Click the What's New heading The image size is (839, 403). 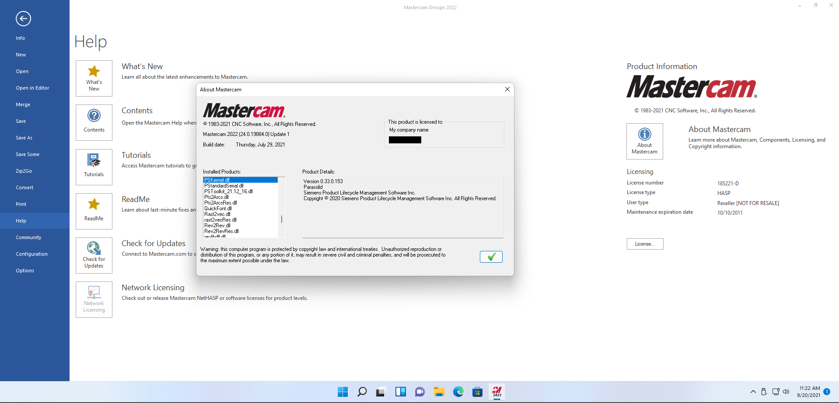[142, 66]
